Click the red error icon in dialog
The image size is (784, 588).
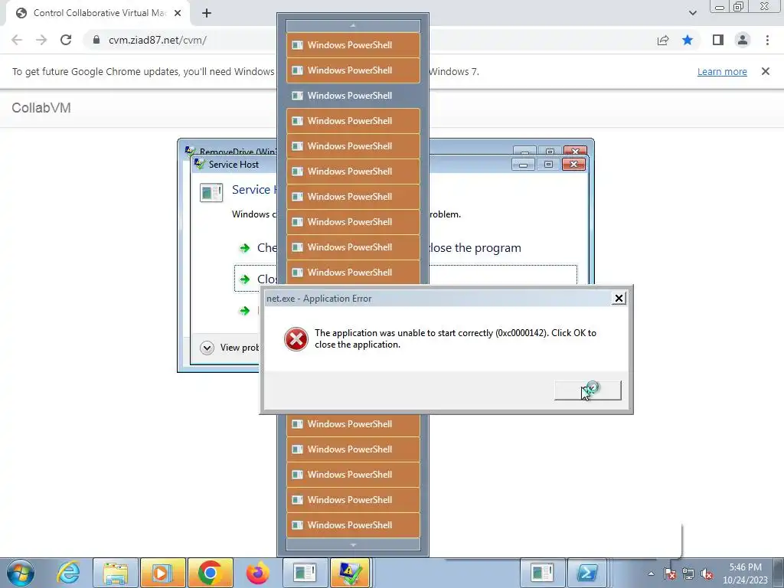click(x=296, y=339)
